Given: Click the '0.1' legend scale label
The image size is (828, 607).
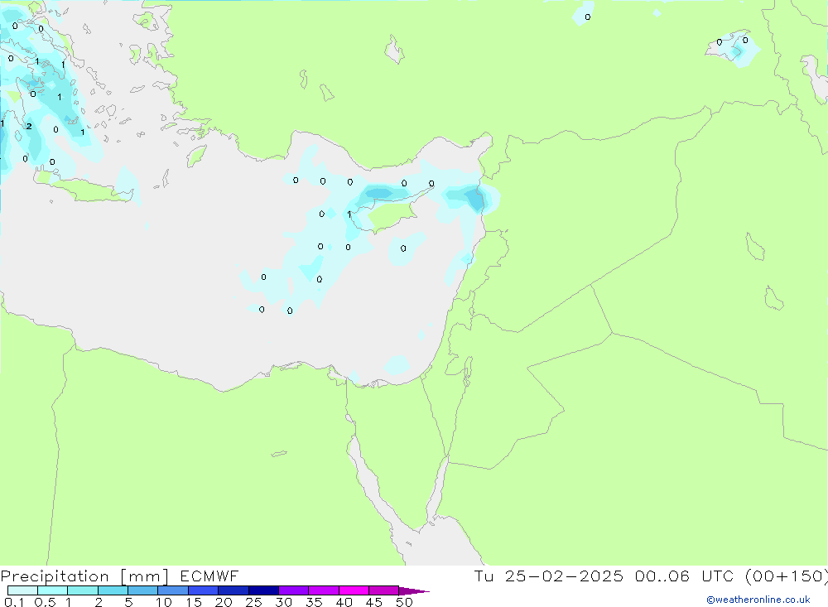Looking at the screenshot, I should coord(14,602).
